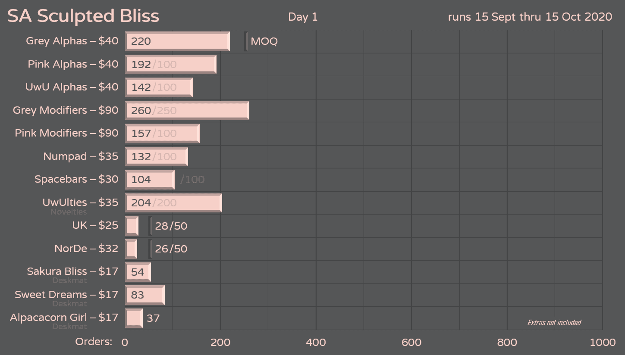Click the "Extras not included" note
Screen dimensions: 625x355
pos(554,322)
